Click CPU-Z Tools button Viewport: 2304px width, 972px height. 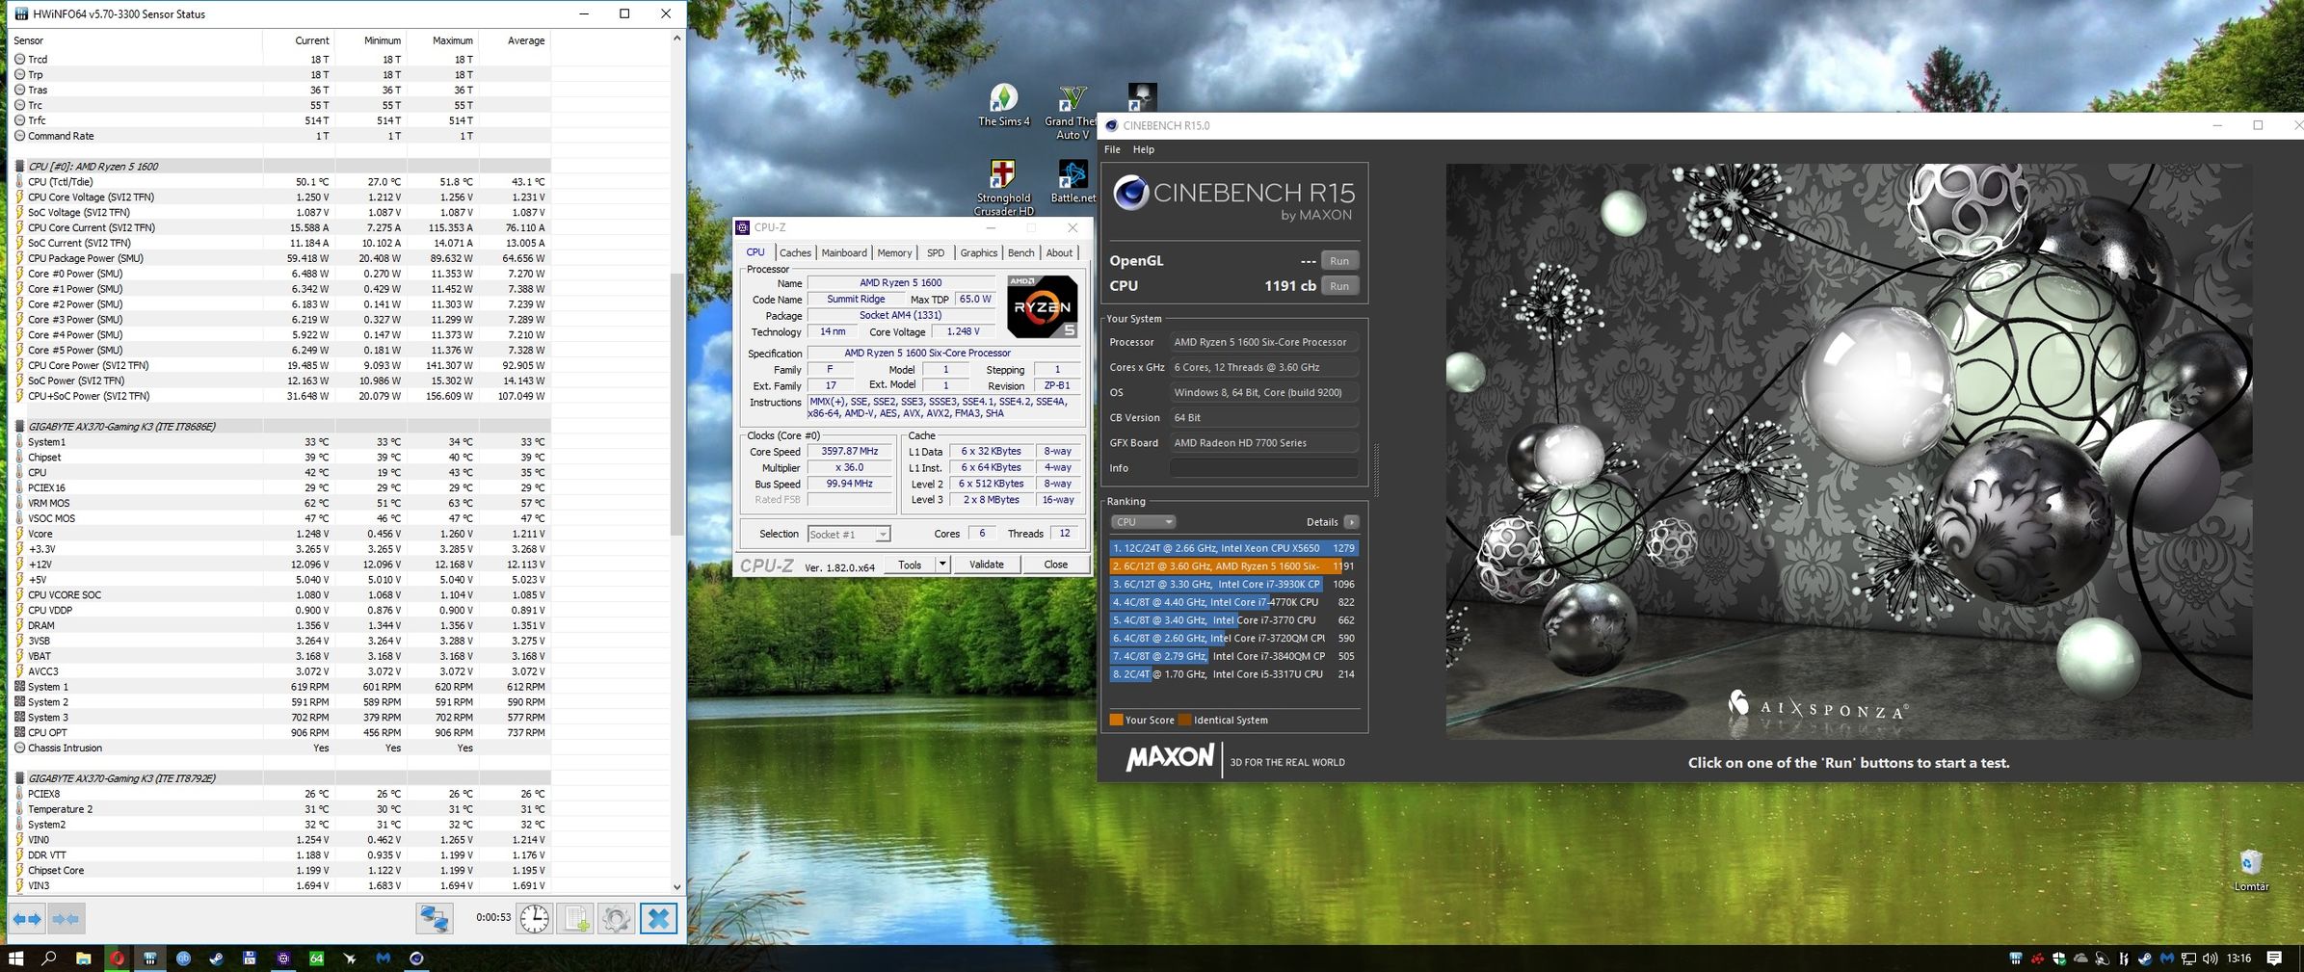910,565
